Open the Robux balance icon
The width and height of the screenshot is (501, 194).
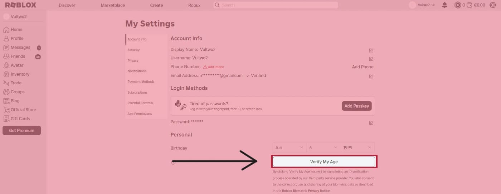[457, 5]
